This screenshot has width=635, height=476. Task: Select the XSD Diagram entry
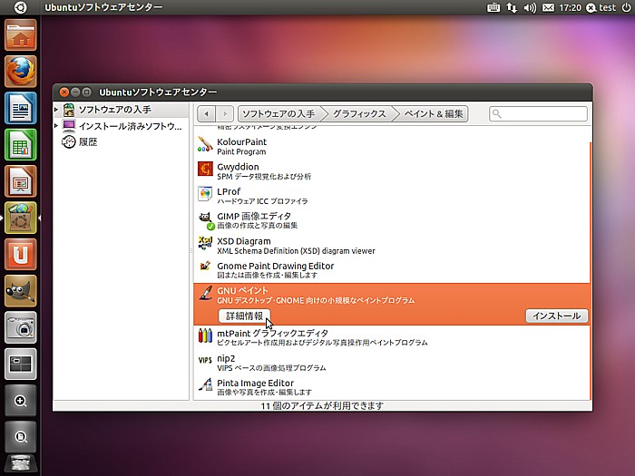[x=392, y=246]
